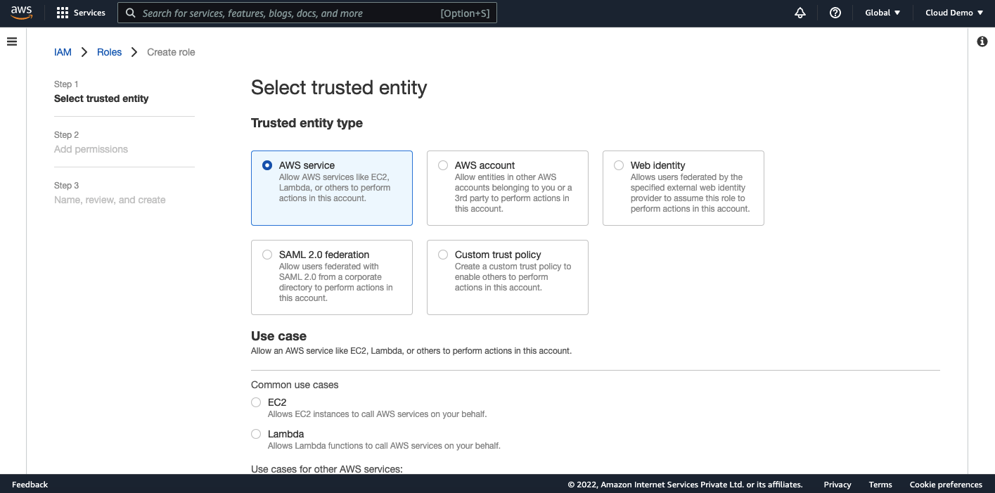Open the Privacy footer link
The image size is (995, 493).
[x=837, y=485]
